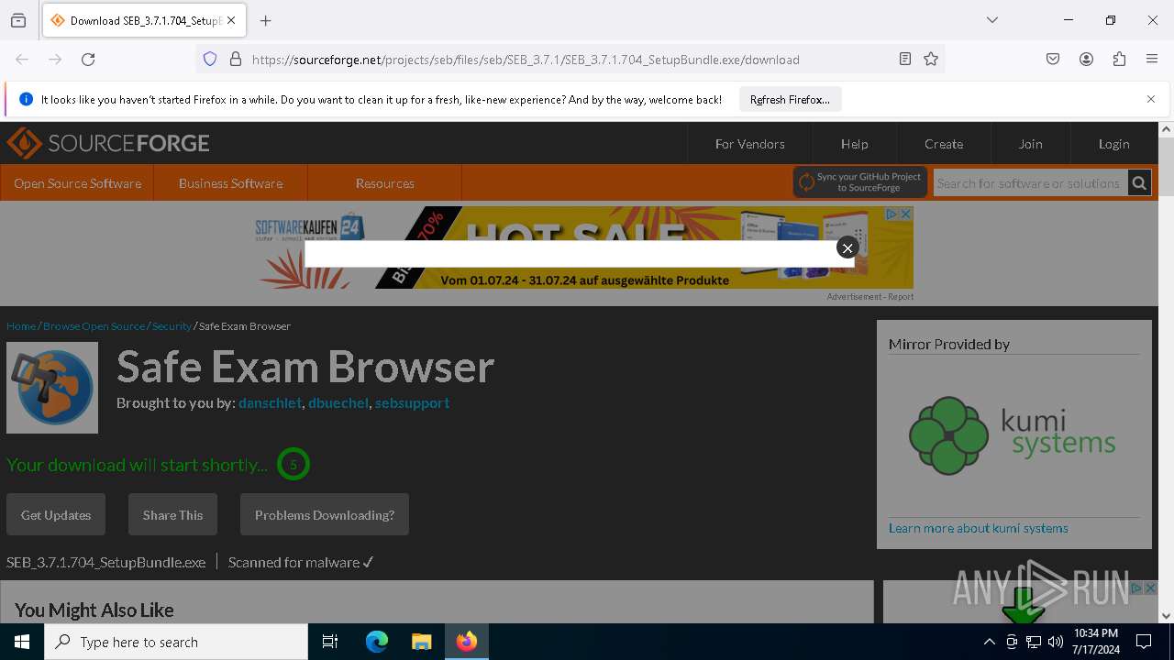This screenshot has height=660, width=1174.
Task: Open For Vendors menu
Action: click(x=749, y=144)
